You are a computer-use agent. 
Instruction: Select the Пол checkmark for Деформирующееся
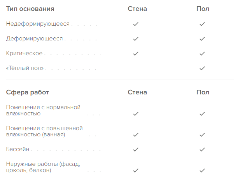pos(202,39)
